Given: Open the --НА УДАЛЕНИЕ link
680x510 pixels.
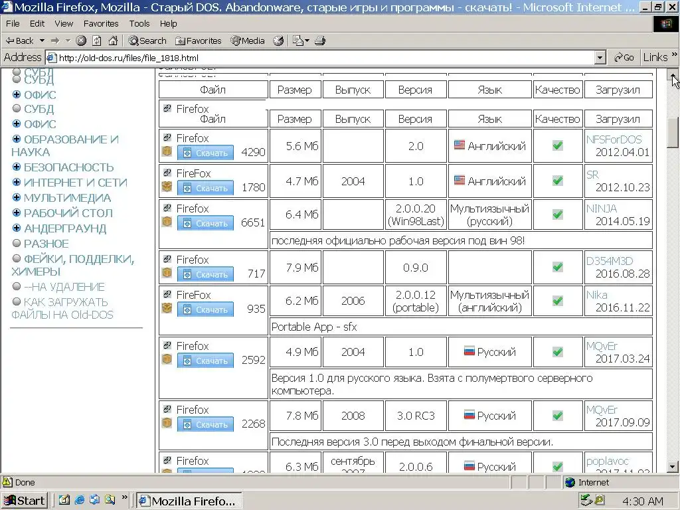Looking at the screenshot, I should [64, 287].
